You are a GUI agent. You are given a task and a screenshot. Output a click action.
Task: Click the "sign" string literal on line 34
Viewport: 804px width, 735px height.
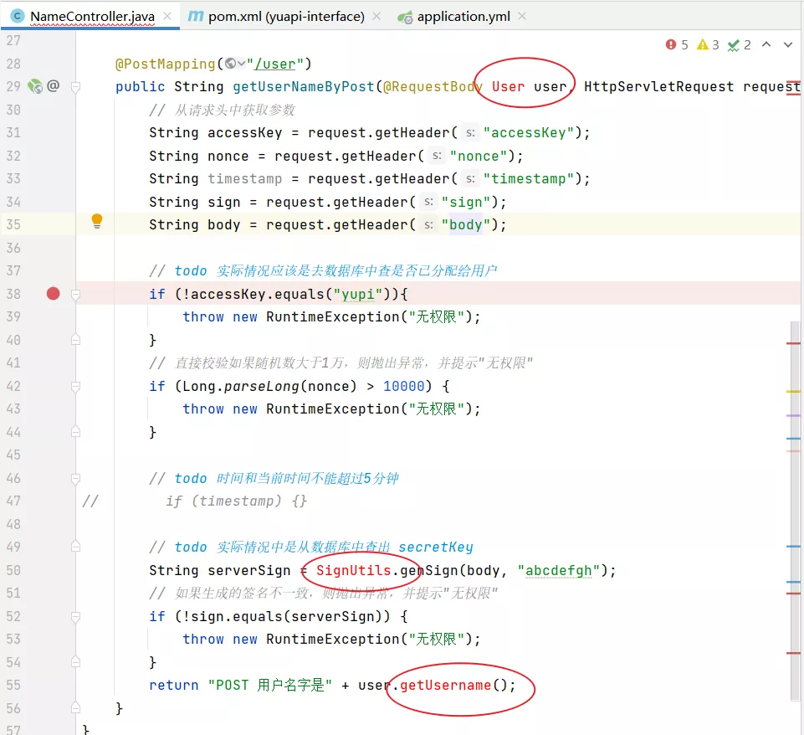466,202
